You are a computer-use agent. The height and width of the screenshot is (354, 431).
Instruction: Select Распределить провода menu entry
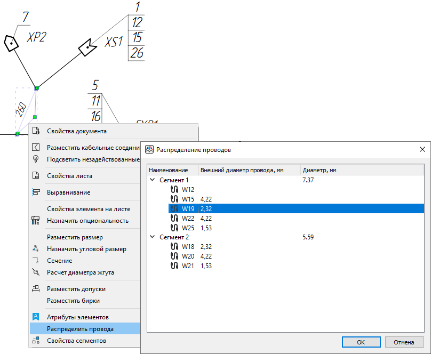click(x=80, y=329)
